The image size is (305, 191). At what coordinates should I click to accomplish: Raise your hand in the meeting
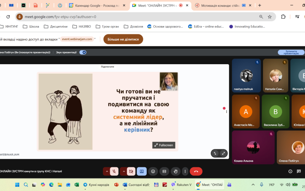[175, 172]
